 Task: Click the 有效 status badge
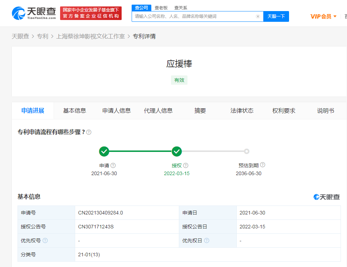(x=179, y=80)
